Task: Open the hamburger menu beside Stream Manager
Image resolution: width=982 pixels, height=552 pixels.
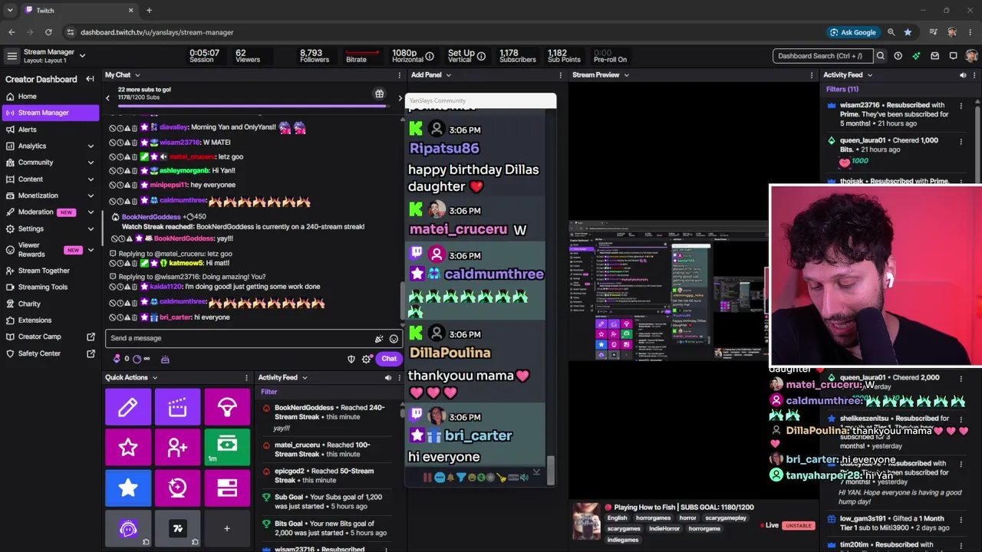Action: tap(12, 56)
